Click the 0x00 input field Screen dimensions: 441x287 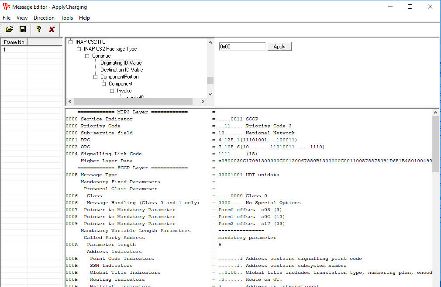pos(241,45)
